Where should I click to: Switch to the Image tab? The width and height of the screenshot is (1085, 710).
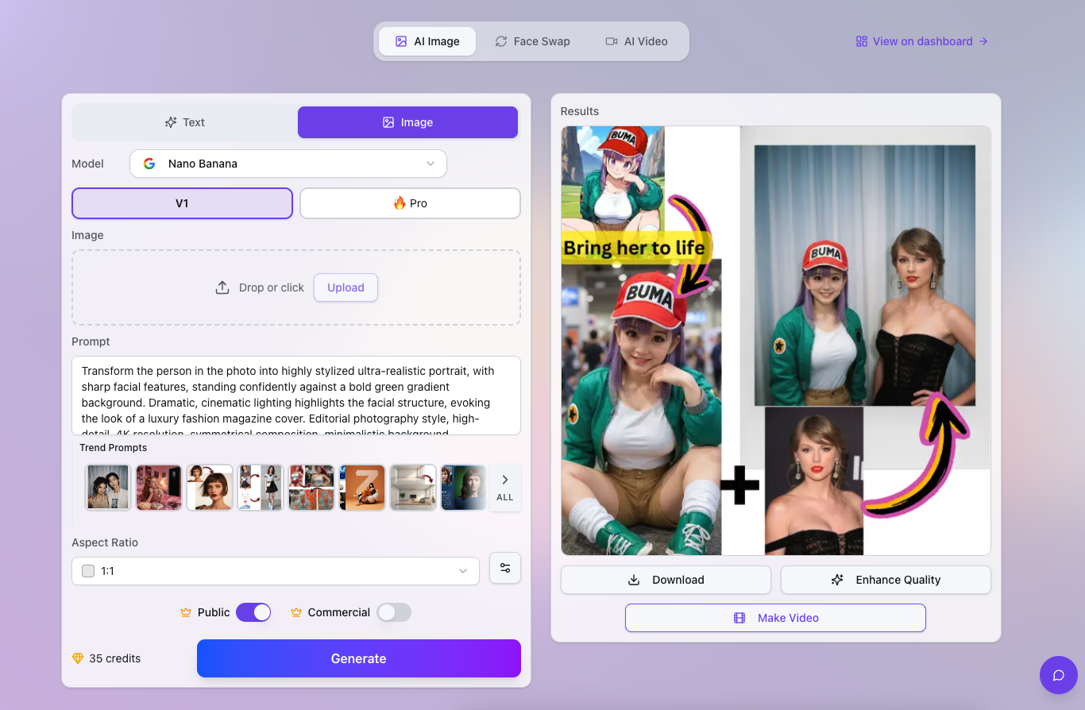click(x=407, y=122)
